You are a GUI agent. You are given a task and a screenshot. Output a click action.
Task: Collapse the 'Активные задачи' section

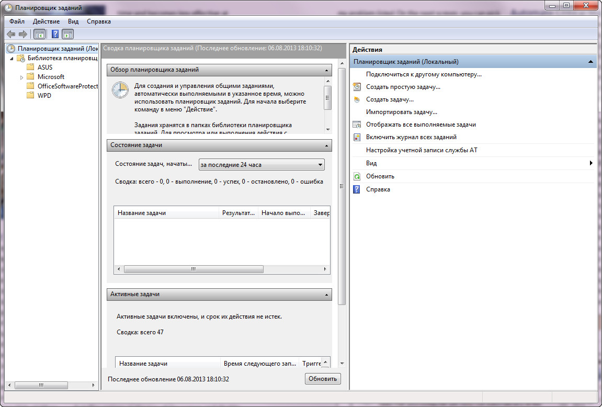[x=327, y=295]
